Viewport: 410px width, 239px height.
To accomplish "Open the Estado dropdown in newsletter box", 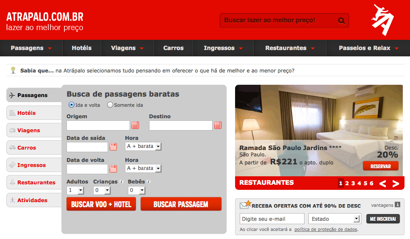I will point(334,219).
